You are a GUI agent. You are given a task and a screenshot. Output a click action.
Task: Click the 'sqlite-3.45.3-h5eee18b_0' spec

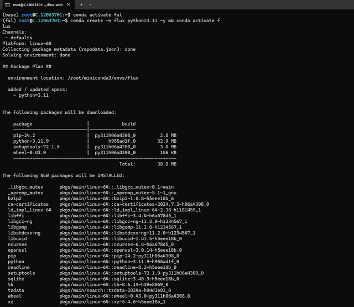(146, 279)
